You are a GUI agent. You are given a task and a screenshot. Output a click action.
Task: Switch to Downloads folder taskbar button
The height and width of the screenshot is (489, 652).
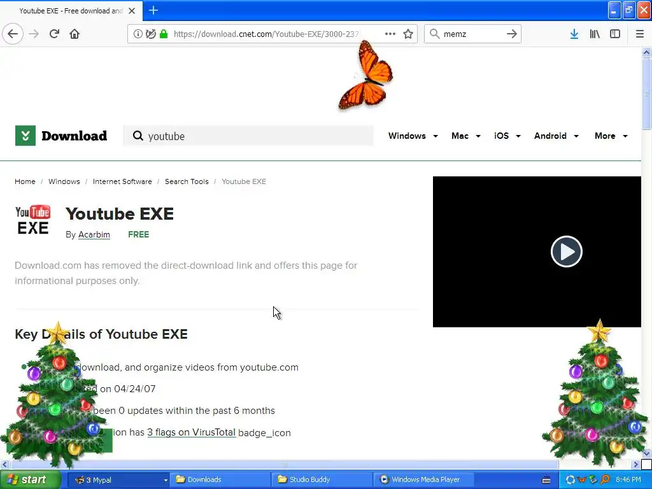pos(220,479)
